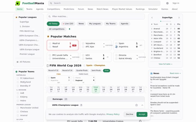
Task: Switch to Quarter-finals stage
Action: [82, 70]
